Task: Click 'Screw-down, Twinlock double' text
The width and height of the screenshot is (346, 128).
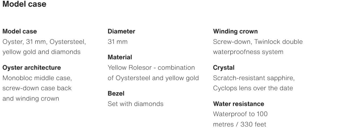Action: coord(258,42)
